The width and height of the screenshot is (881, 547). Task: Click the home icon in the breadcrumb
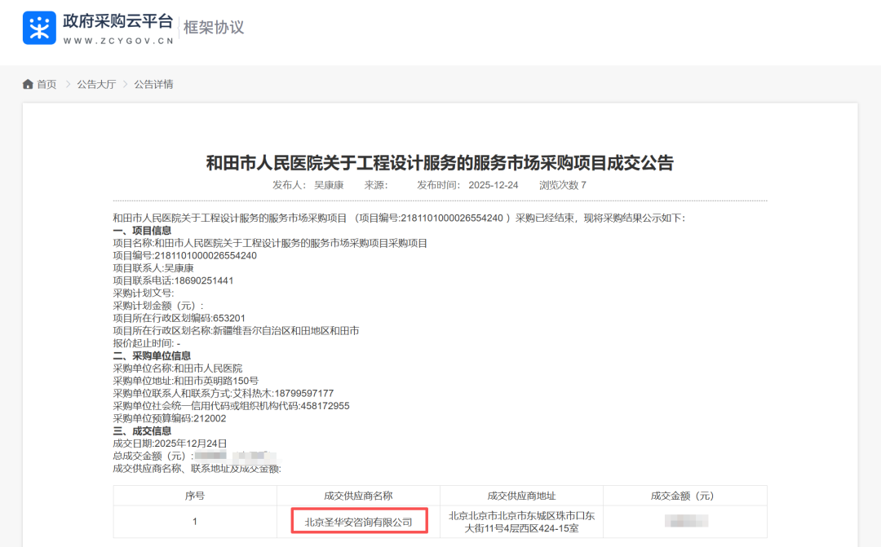28,85
